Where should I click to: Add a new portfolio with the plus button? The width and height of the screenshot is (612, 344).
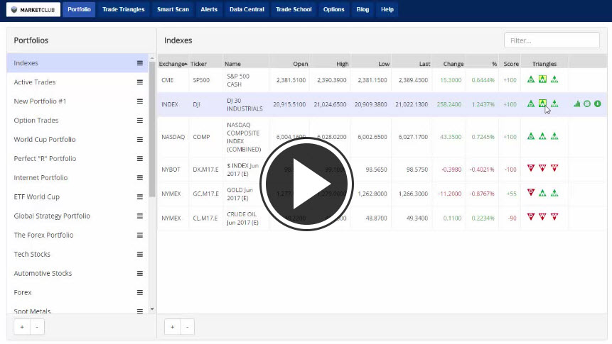click(x=21, y=327)
